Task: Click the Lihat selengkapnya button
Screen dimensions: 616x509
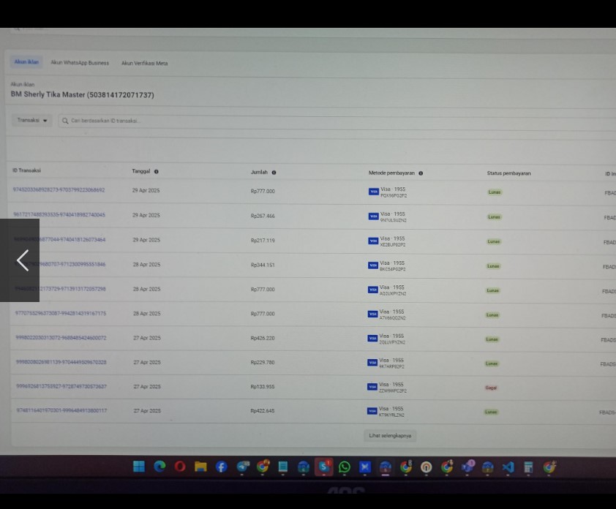Action: pyautogui.click(x=390, y=435)
